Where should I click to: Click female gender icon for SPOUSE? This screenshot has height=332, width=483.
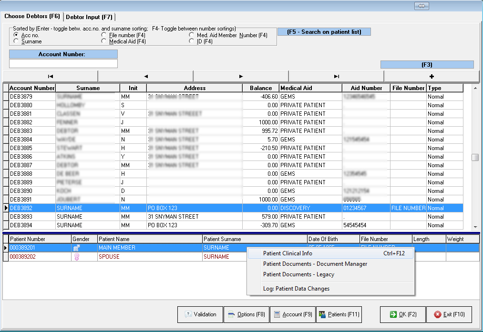(76, 257)
